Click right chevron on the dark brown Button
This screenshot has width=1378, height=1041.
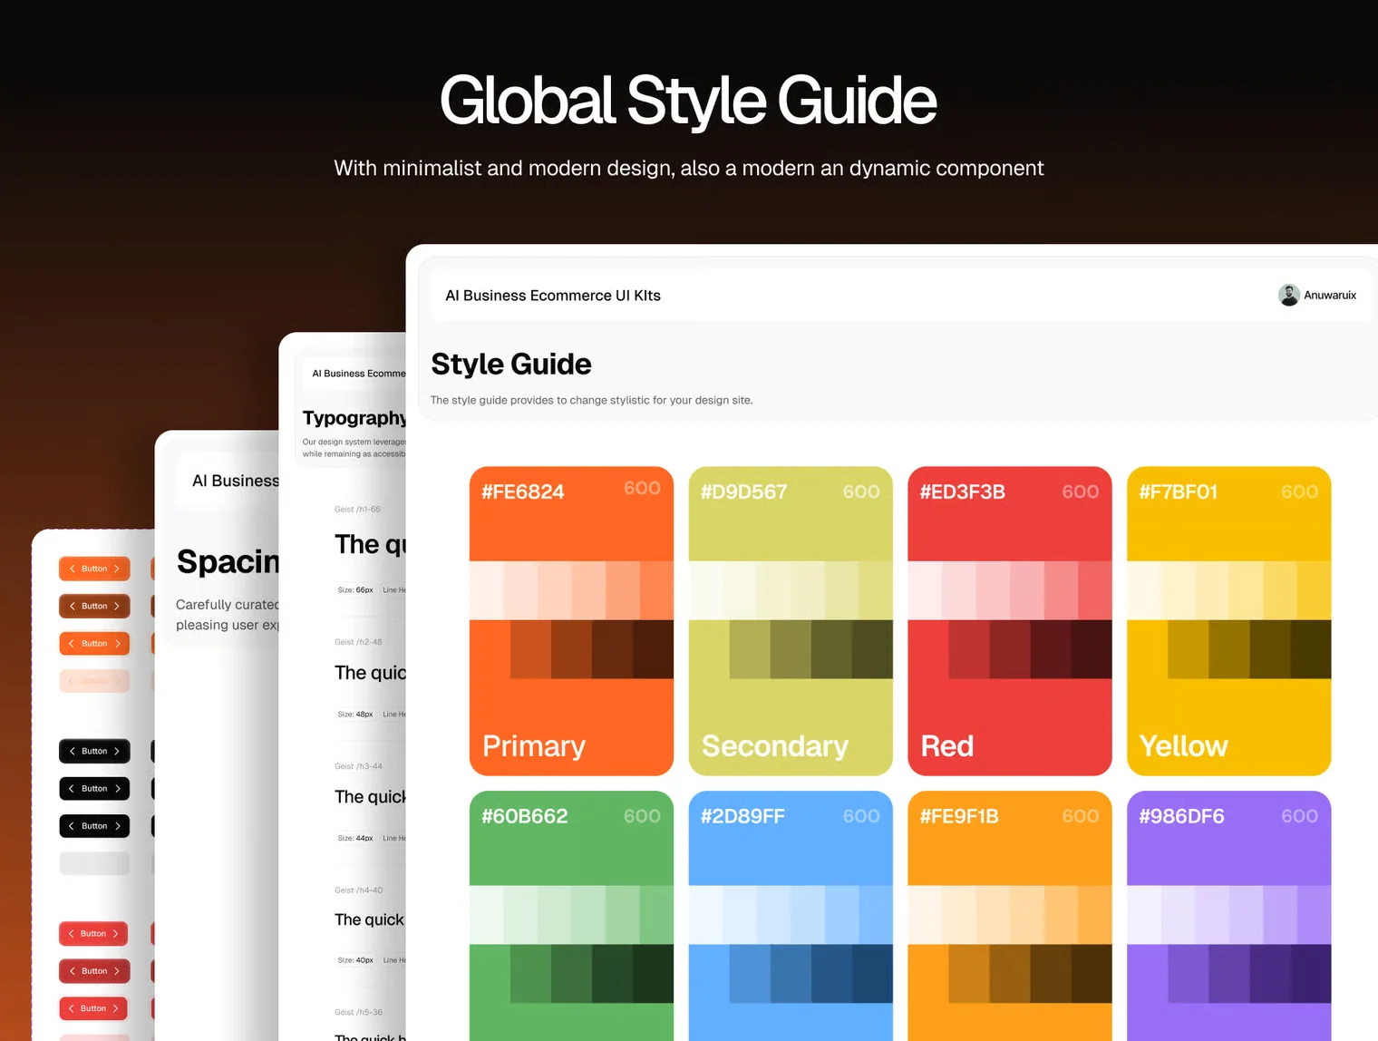click(117, 606)
